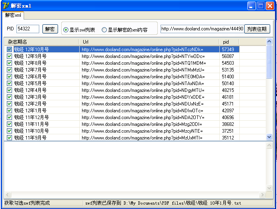The image size is (277, 209).
Task: Click pid value 42097
Action: point(228,111)
